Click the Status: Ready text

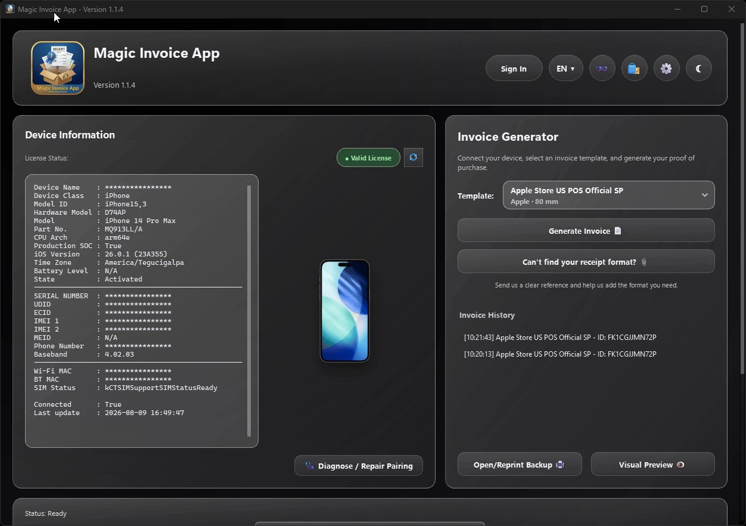pos(46,513)
